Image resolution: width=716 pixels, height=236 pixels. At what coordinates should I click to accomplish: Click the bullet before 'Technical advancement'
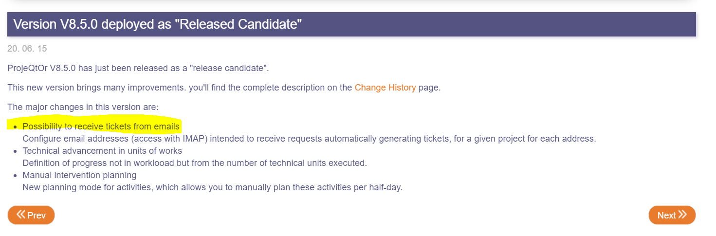(16, 151)
